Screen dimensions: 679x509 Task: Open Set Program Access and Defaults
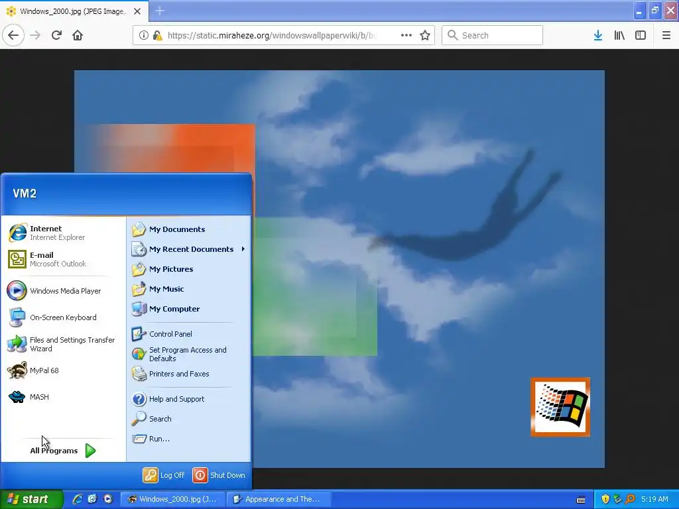coord(189,354)
